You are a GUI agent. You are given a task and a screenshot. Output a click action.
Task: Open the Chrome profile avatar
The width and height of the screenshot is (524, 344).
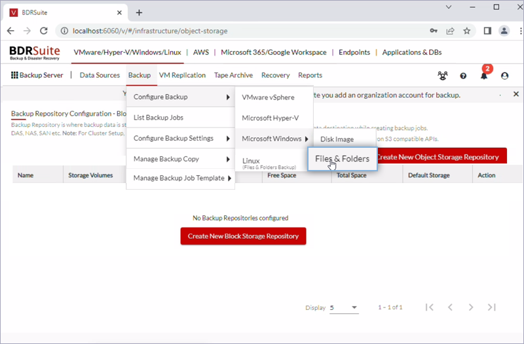pyautogui.click(x=504, y=31)
